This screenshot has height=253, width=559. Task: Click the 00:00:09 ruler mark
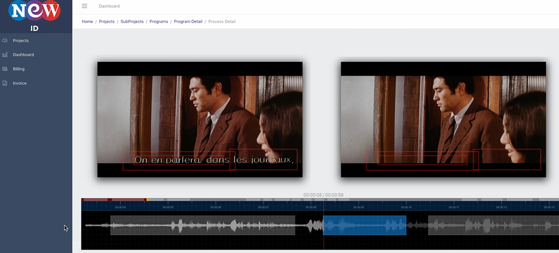tap(359, 207)
